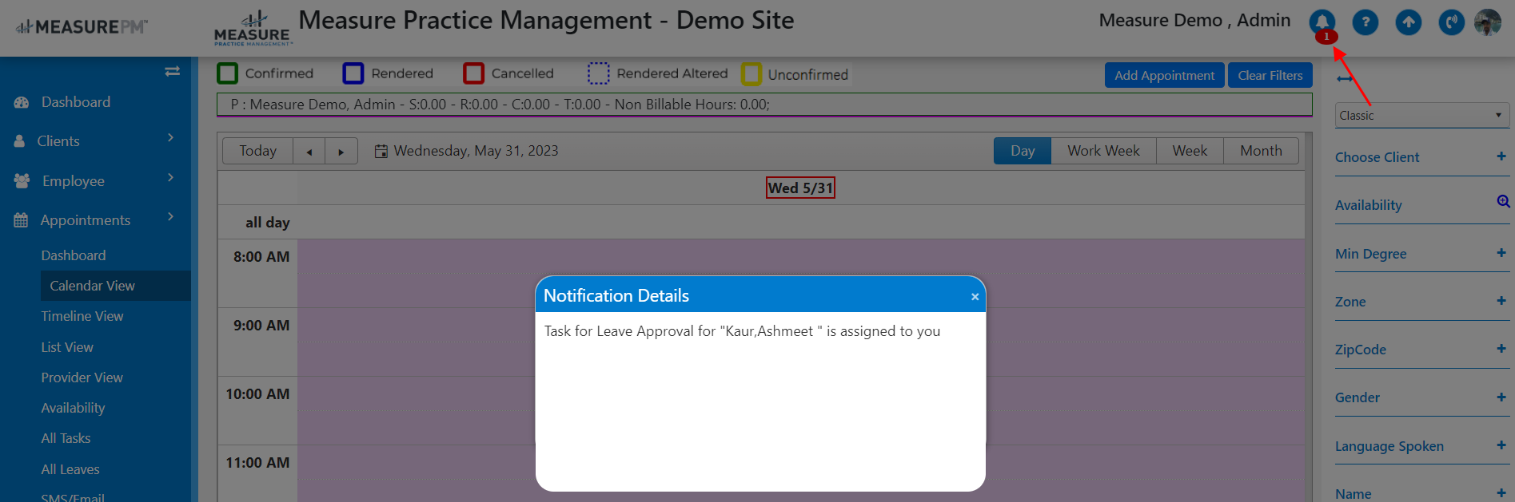Viewport: 1515px width, 502px height.
Task: Toggle the Confirmed status filter box
Action: tap(228, 73)
